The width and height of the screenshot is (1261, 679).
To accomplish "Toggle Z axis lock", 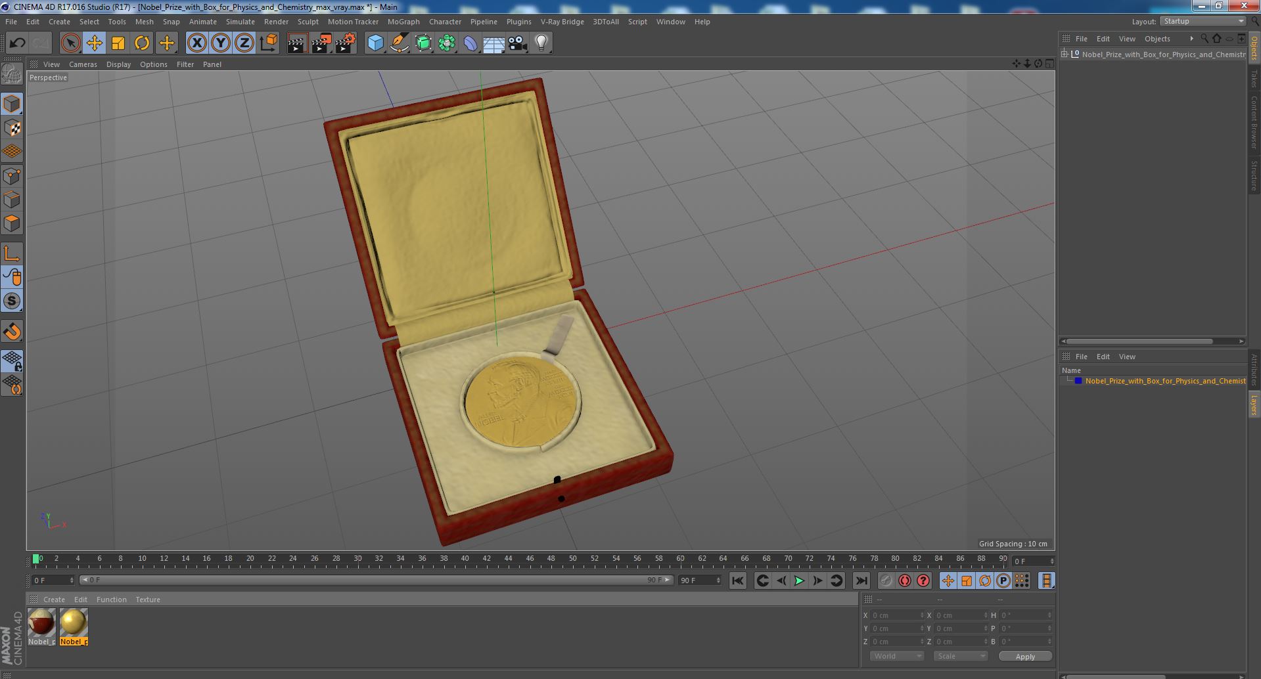I will click(x=244, y=43).
